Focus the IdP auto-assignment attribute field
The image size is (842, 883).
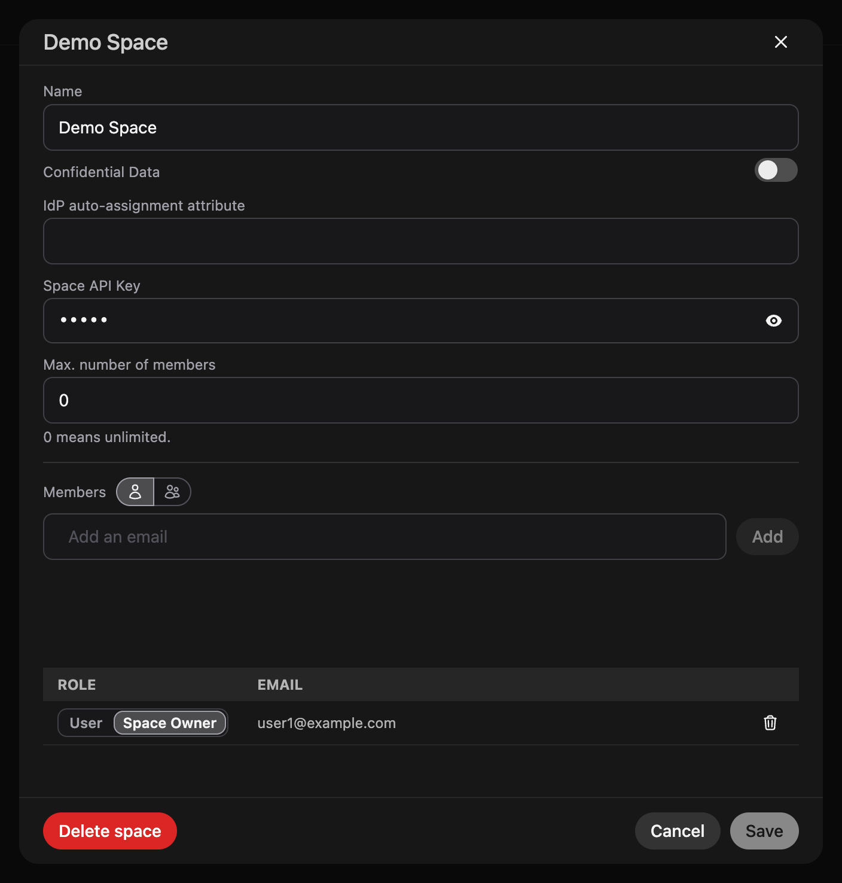421,241
